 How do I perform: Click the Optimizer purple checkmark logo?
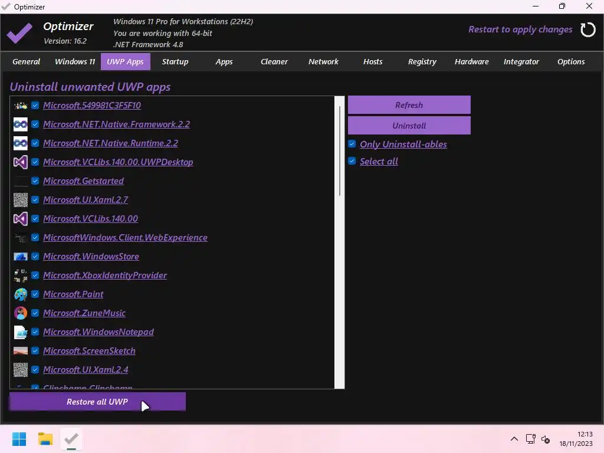click(x=19, y=33)
